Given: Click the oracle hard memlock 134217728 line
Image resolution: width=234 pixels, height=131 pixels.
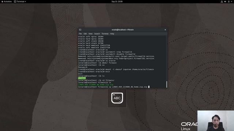Looking at the screenshot, I should click(94, 45).
